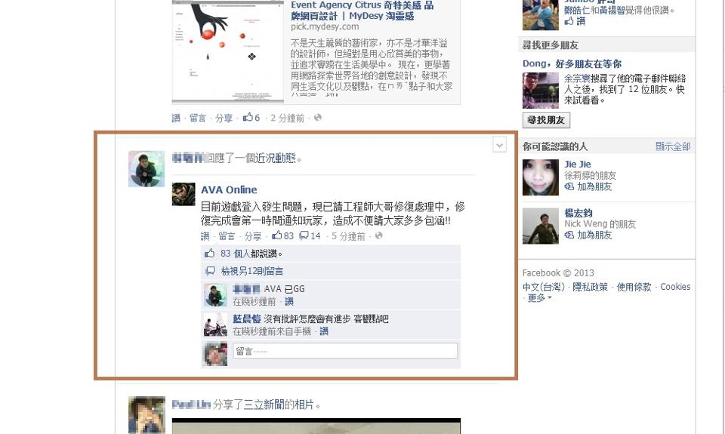
Task: Like the 藍晨愷 comment
Action: [324, 331]
